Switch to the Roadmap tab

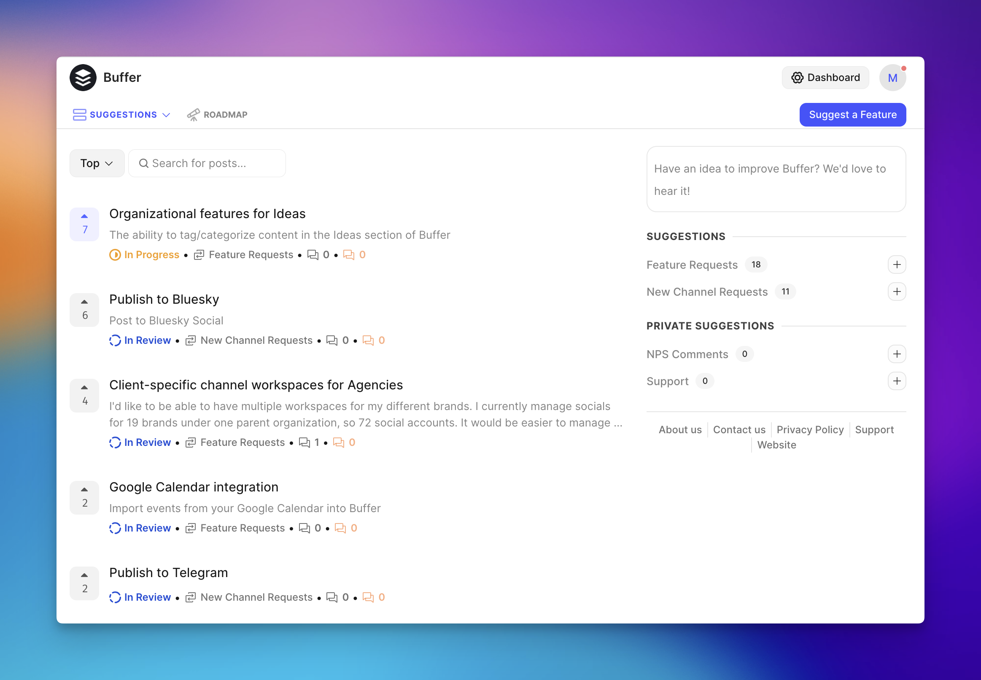coord(217,115)
